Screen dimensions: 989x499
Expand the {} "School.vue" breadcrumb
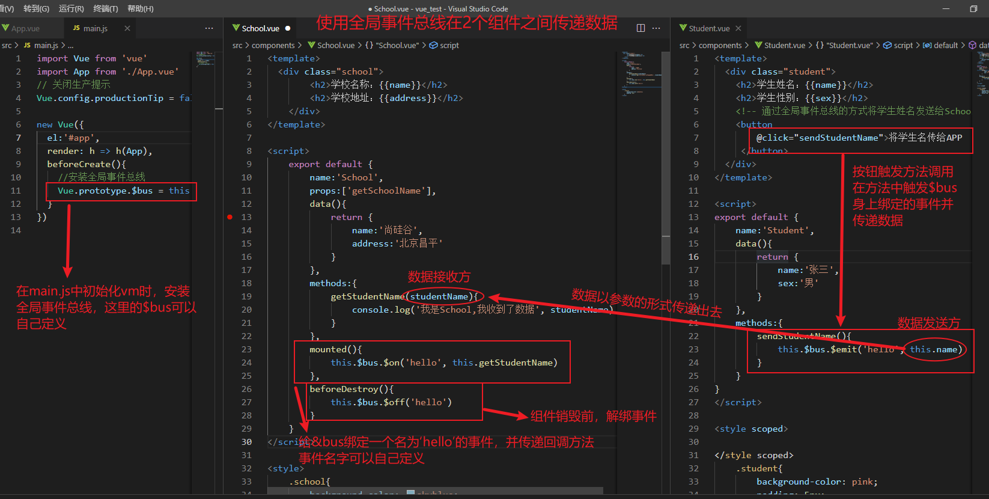(392, 45)
